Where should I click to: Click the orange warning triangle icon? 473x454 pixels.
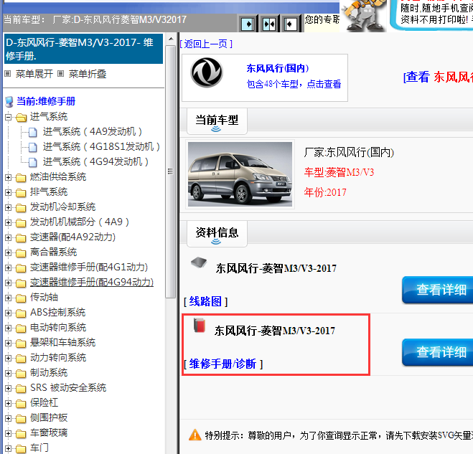pyautogui.click(x=195, y=435)
